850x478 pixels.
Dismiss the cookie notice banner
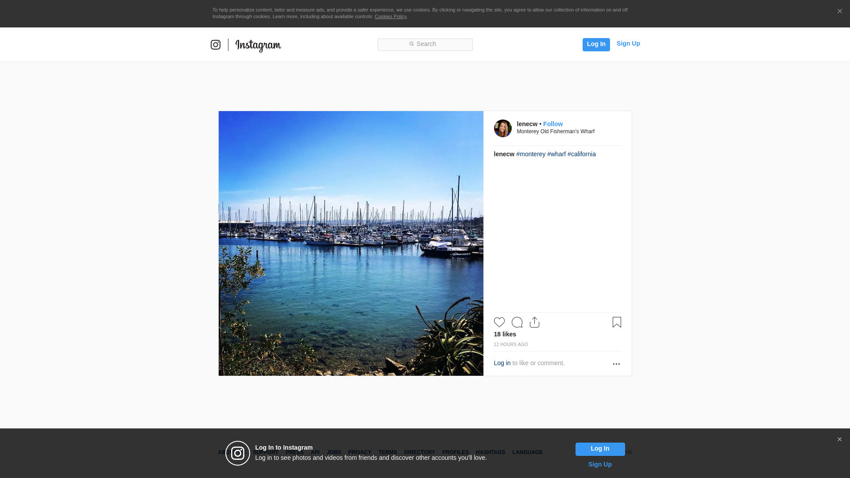click(839, 12)
